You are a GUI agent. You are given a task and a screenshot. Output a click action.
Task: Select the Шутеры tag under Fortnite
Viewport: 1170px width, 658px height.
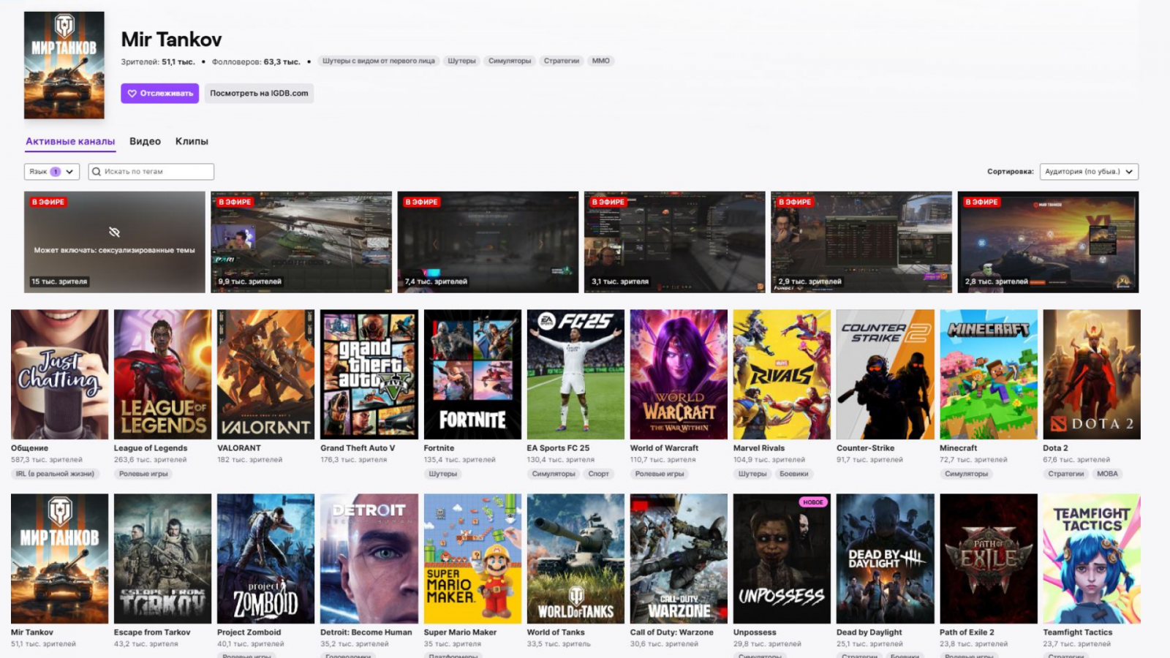443,474
